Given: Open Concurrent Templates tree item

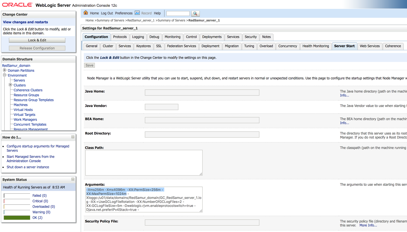Looking at the screenshot, I should 30,125.
